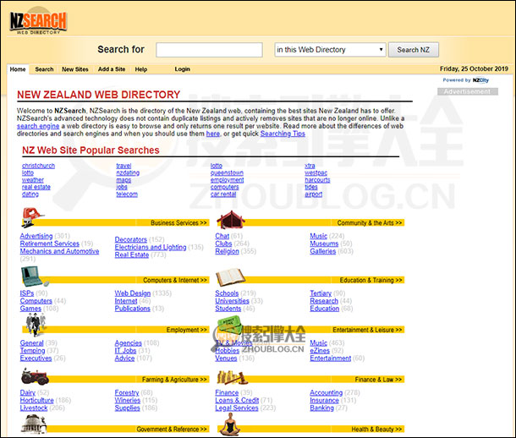The width and height of the screenshot is (516, 438).
Task: Select the queenstown popular search link
Action: (227, 172)
